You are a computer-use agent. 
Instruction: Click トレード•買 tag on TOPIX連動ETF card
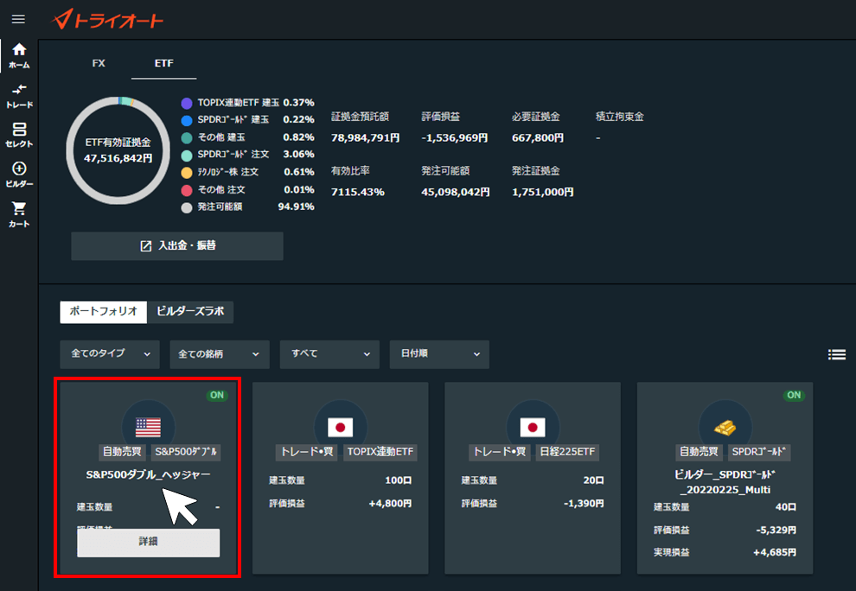tap(307, 452)
